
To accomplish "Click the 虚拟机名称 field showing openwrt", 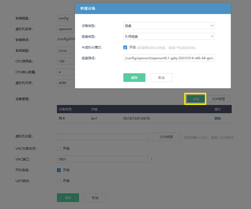I will [66, 29].
